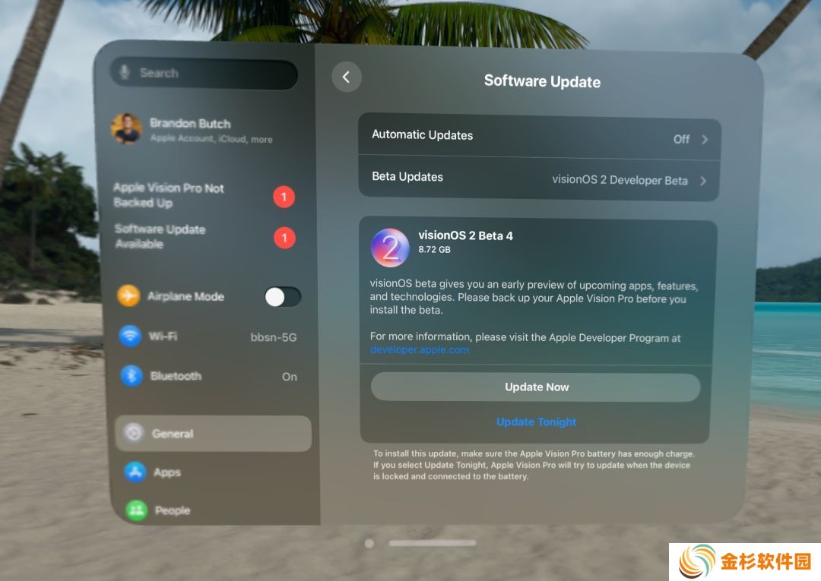The height and width of the screenshot is (581, 821).
Task: Select the General gear icon
Action: (x=134, y=433)
